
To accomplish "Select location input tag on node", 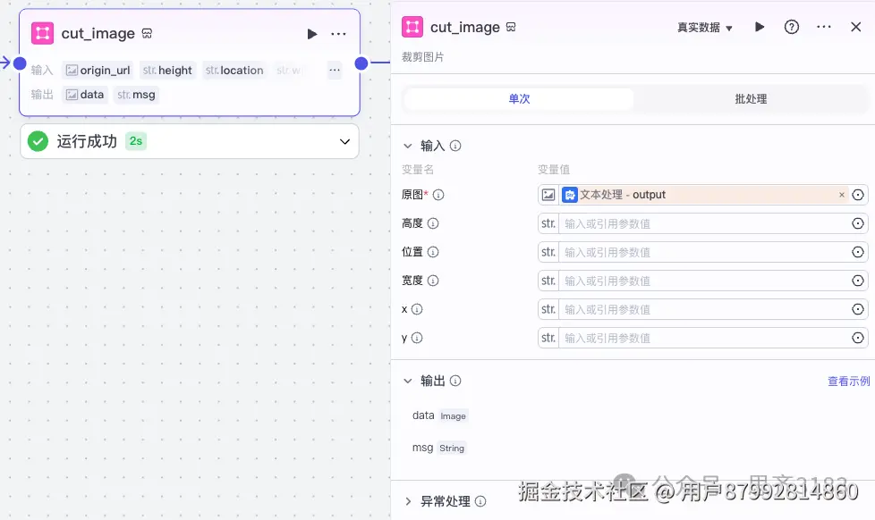I will [234, 71].
